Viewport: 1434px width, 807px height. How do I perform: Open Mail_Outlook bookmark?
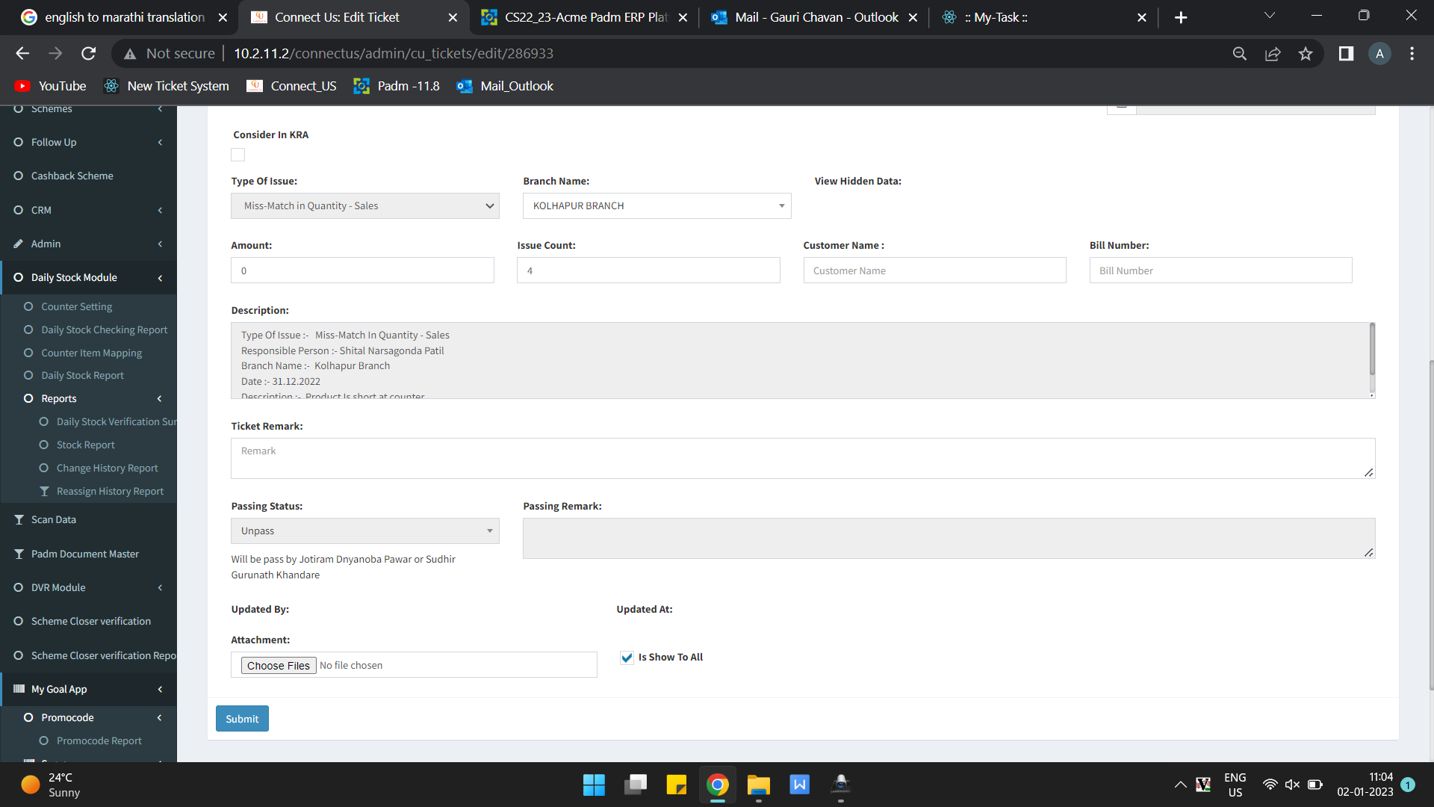505,86
